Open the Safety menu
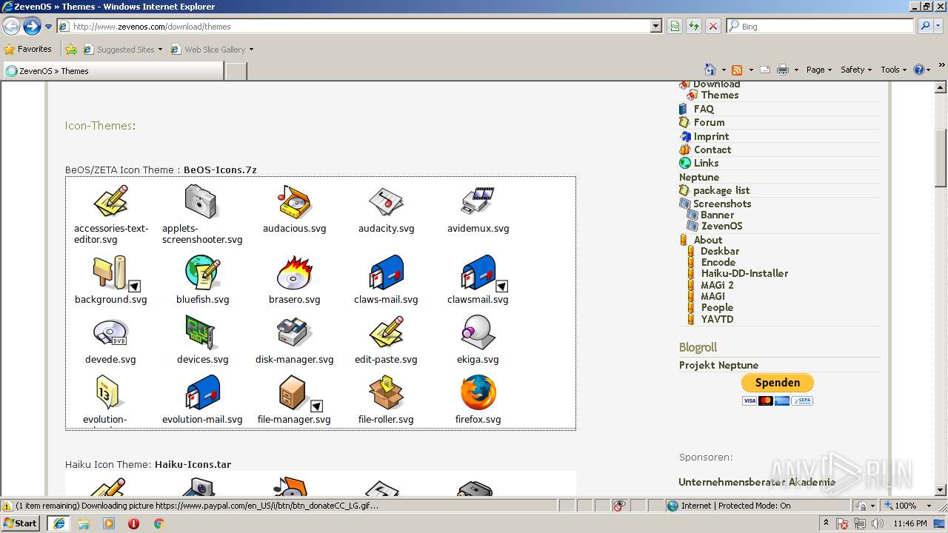The image size is (948, 533). click(x=856, y=70)
